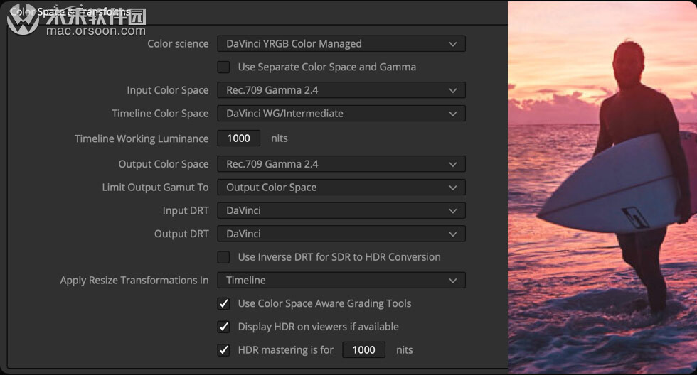Click the Color science label
This screenshot has height=375, width=697.
178,44
